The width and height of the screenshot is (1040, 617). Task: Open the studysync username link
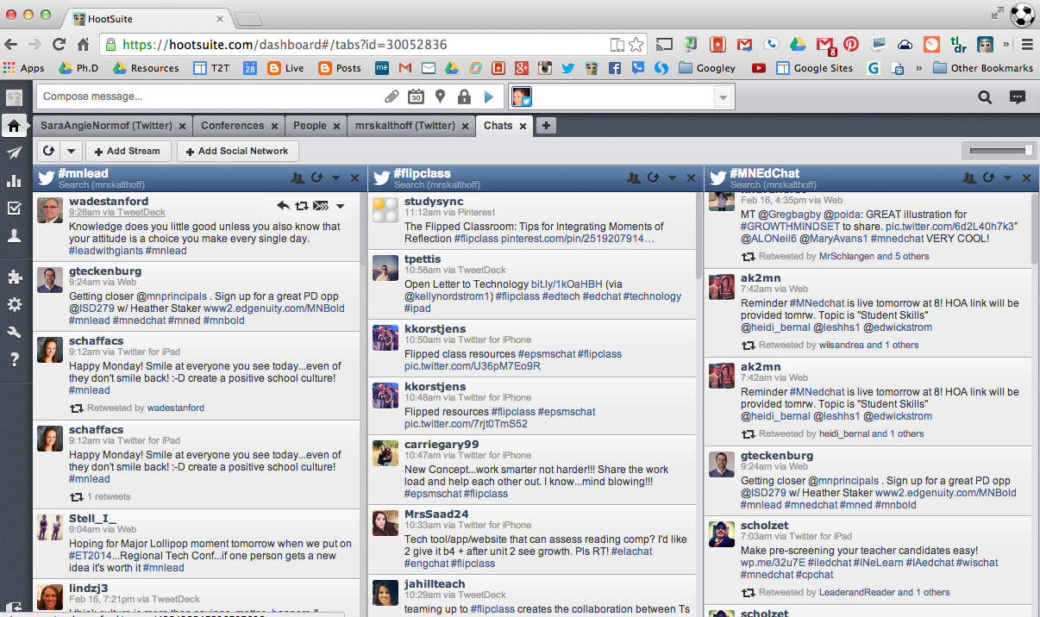[x=435, y=202]
